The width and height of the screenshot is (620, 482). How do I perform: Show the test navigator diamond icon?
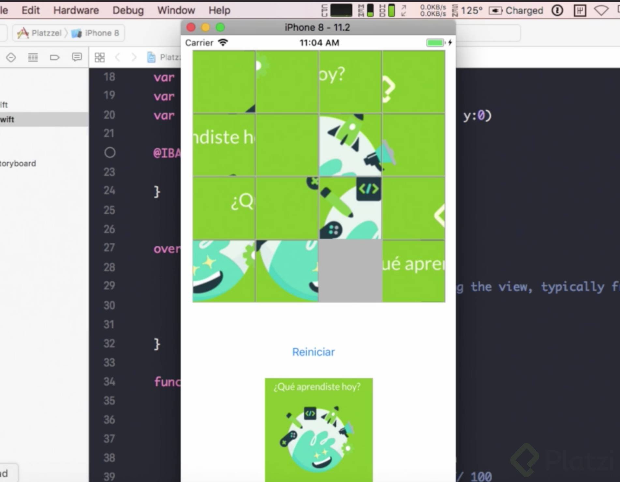[11, 57]
